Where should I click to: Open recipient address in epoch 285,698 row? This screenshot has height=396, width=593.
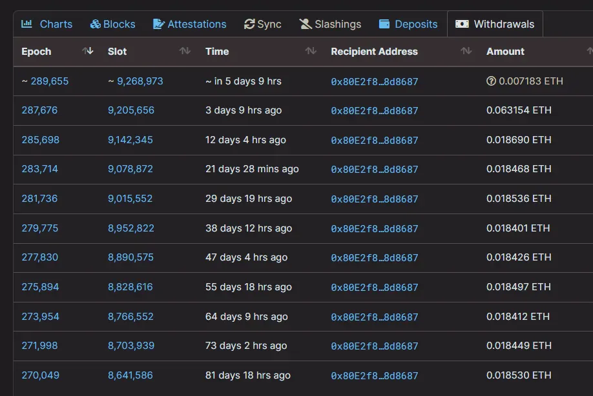point(375,140)
